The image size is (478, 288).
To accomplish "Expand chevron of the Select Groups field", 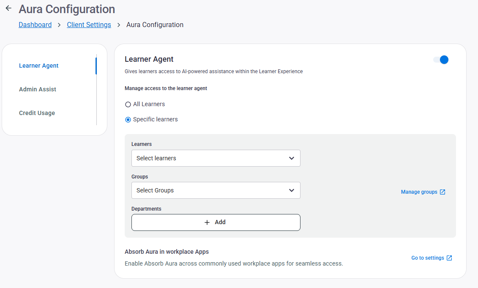I will (292, 190).
